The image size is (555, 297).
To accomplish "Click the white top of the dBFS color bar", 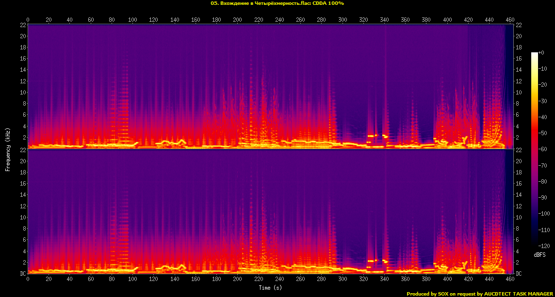I will tap(534, 54).
